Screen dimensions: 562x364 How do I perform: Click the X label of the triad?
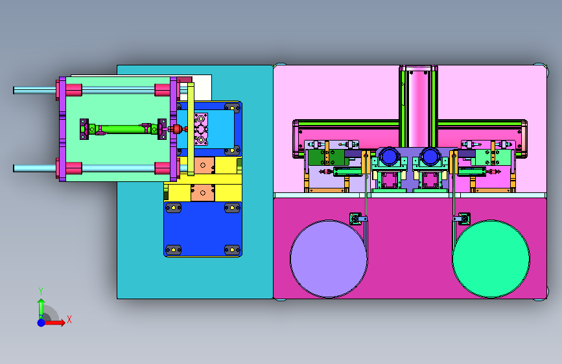point(69,319)
